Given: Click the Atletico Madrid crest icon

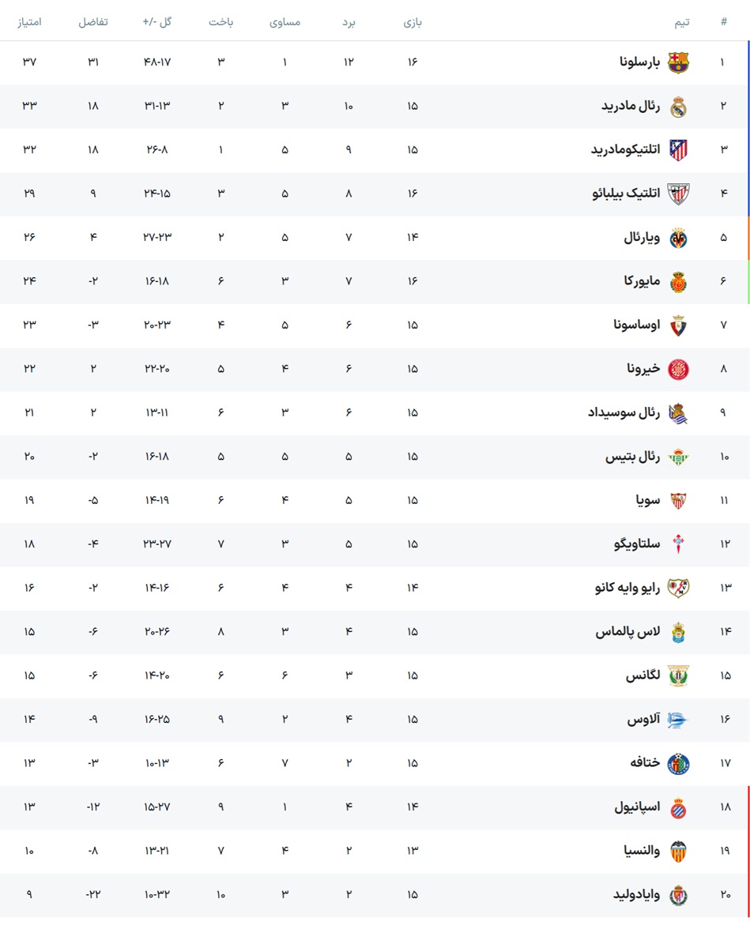Looking at the screenshot, I should [x=678, y=150].
